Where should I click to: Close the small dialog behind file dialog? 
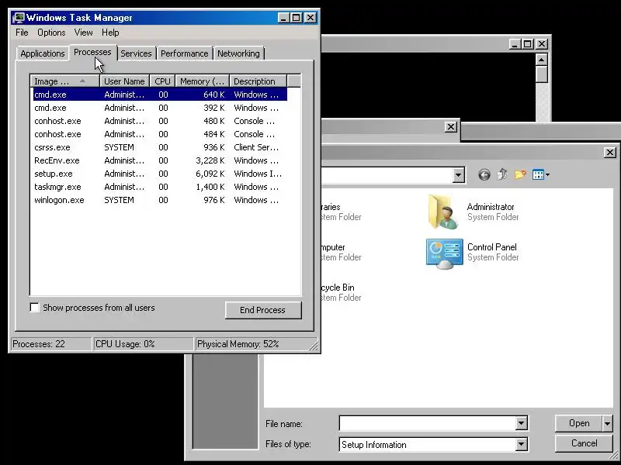coord(451,127)
